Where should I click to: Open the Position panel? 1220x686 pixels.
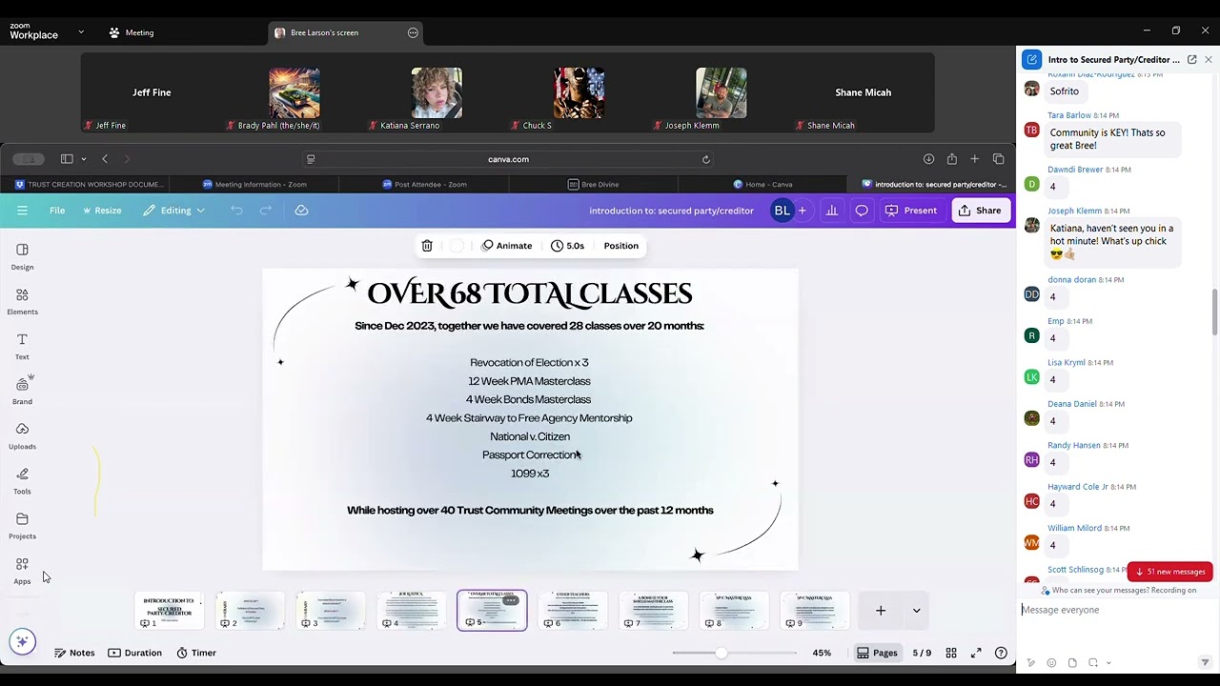click(x=620, y=246)
